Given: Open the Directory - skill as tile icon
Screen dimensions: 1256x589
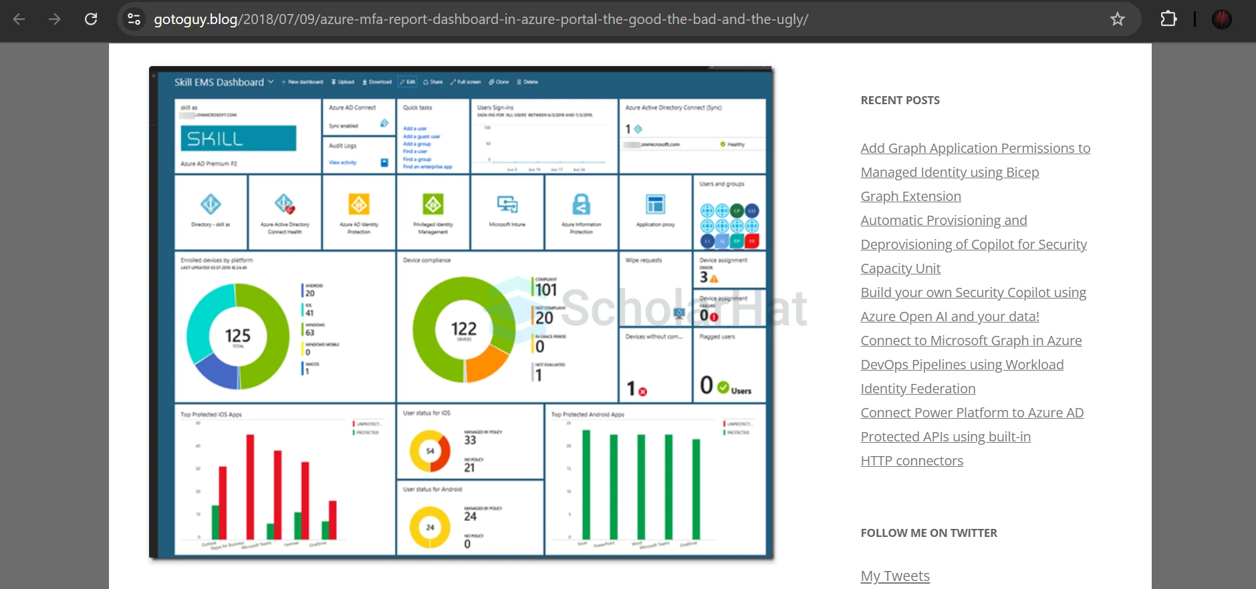Looking at the screenshot, I should [x=211, y=204].
